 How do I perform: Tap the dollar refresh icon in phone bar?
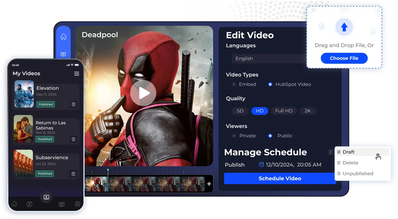29,204
